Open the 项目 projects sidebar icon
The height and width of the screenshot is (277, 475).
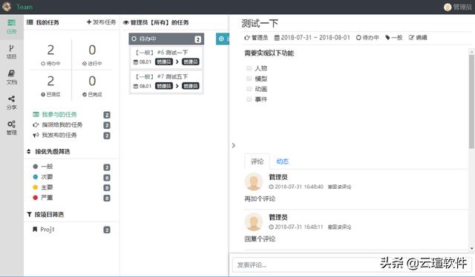pos(12,52)
